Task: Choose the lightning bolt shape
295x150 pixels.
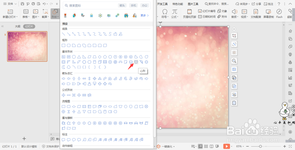Action: pos(141,62)
